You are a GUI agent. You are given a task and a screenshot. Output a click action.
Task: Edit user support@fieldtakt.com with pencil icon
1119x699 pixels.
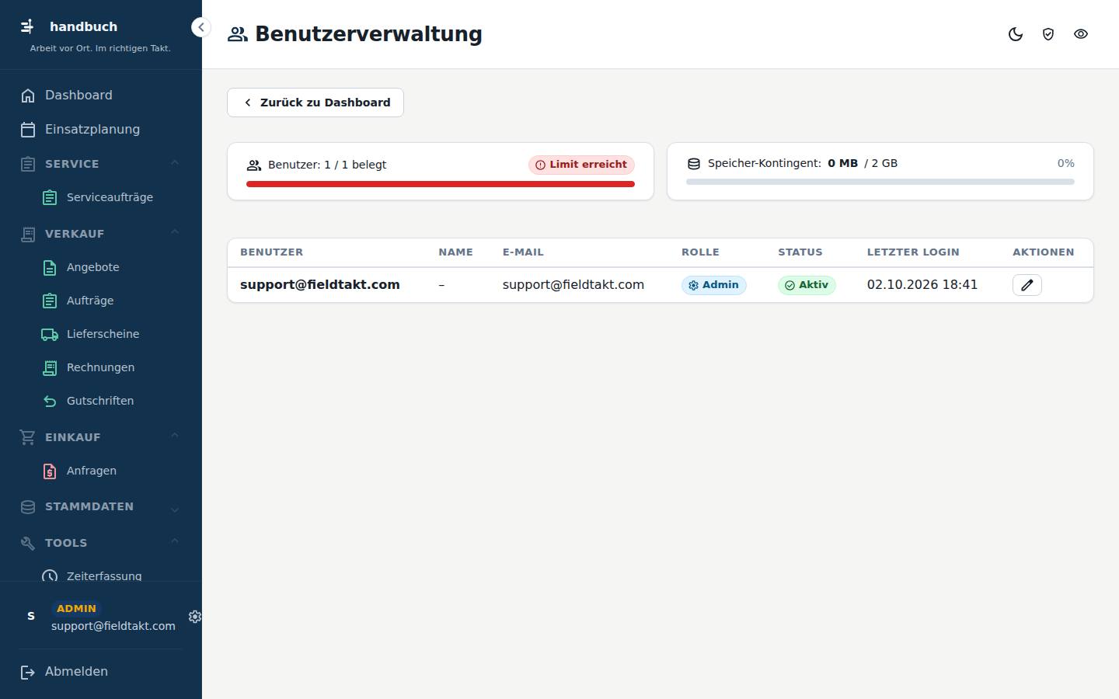pyautogui.click(x=1027, y=285)
